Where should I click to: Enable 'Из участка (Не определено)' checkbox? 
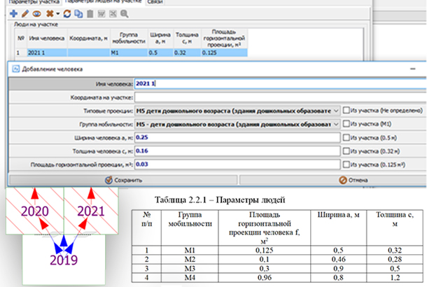tap(347, 111)
